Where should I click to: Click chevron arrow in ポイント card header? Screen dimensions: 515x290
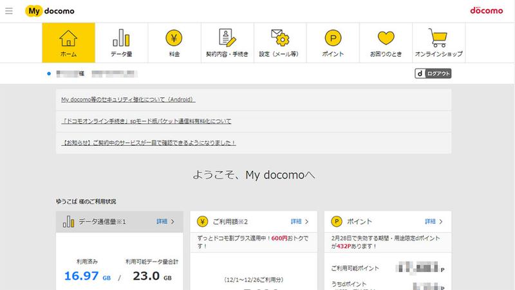tap(441, 222)
